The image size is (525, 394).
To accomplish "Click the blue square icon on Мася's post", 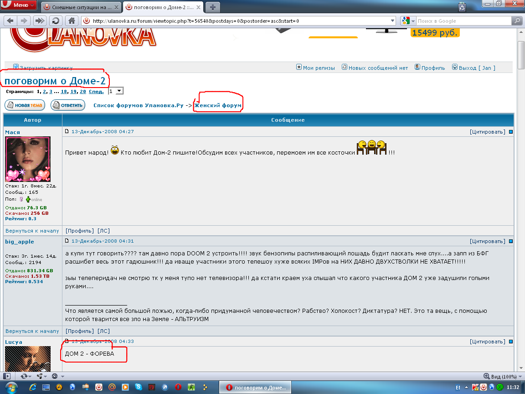I will click(x=511, y=132).
